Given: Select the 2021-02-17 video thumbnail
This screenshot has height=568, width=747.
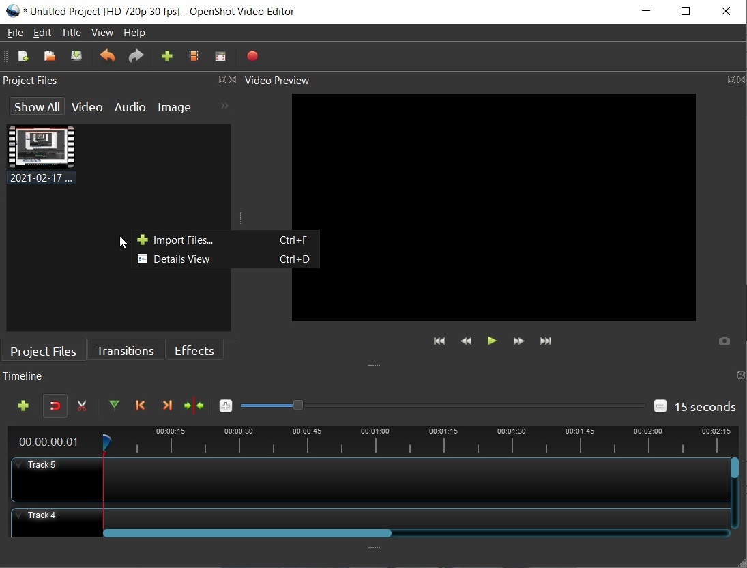Looking at the screenshot, I should pos(41,146).
